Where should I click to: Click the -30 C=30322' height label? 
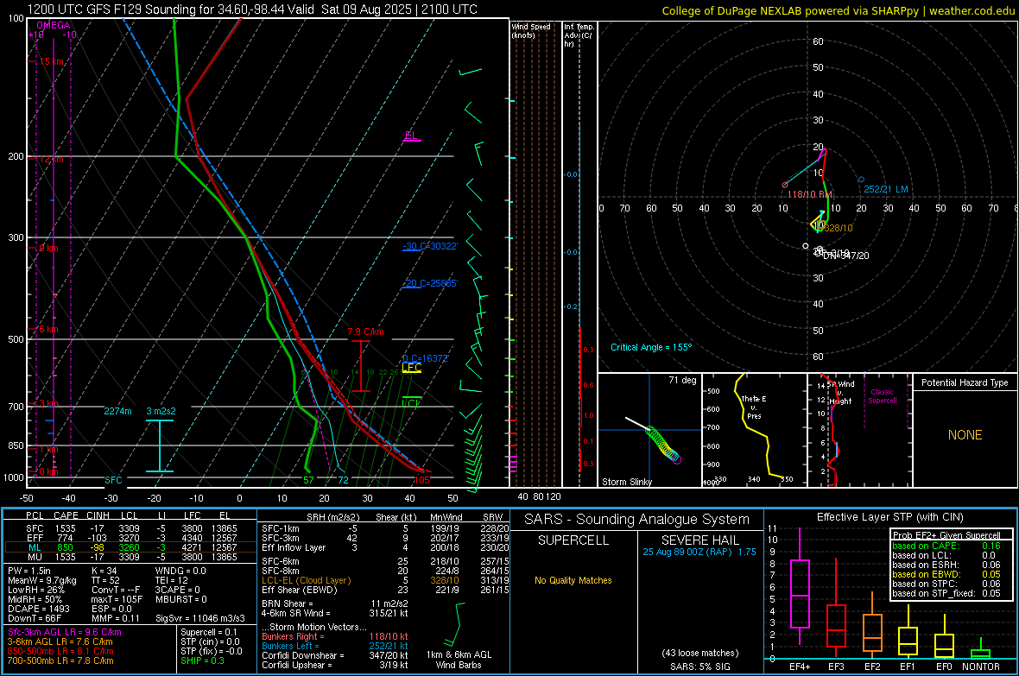pyautogui.click(x=430, y=246)
